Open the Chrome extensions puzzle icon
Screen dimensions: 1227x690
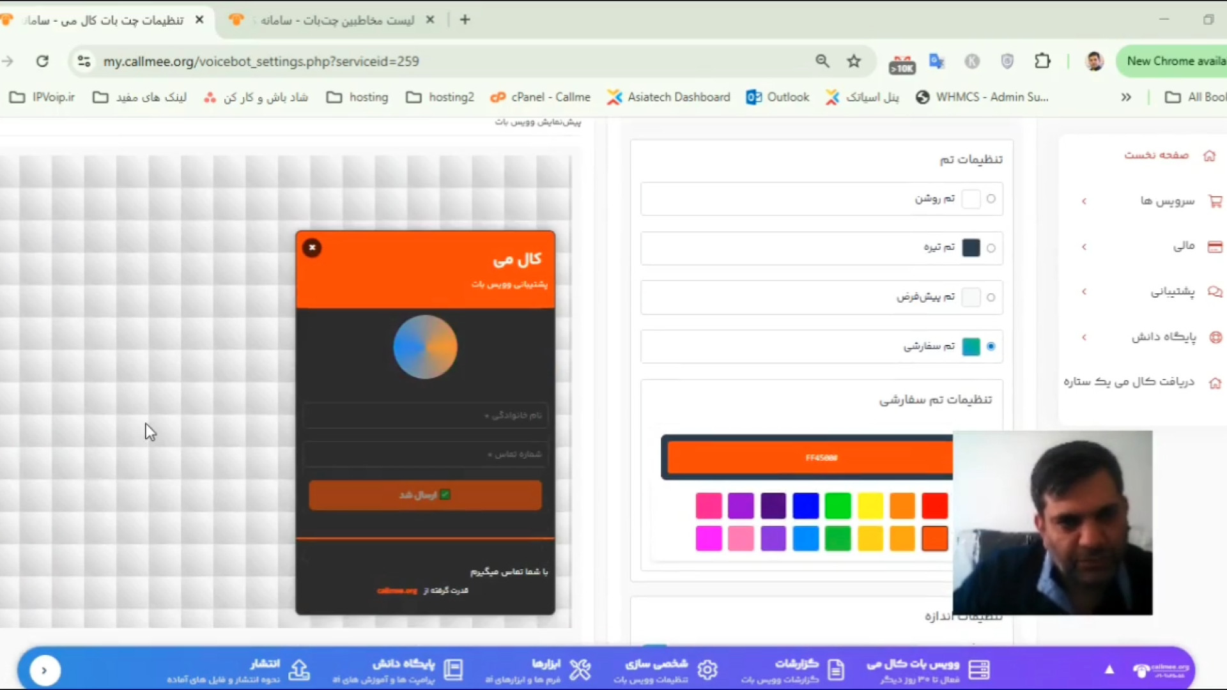[x=1042, y=61]
